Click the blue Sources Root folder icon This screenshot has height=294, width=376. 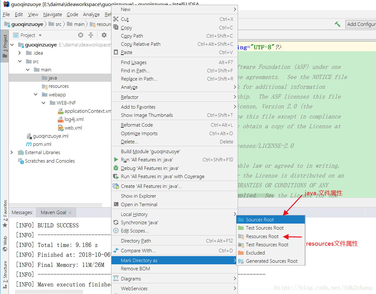pos(241,219)
